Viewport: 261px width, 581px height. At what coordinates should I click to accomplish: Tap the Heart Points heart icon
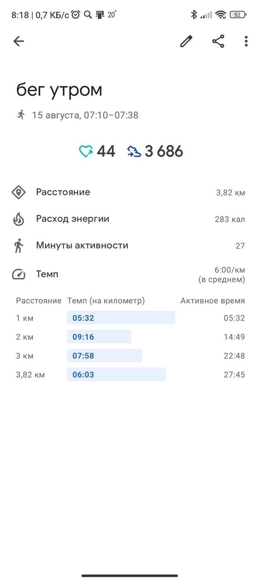pyautogui.click(x=86, y=151)
